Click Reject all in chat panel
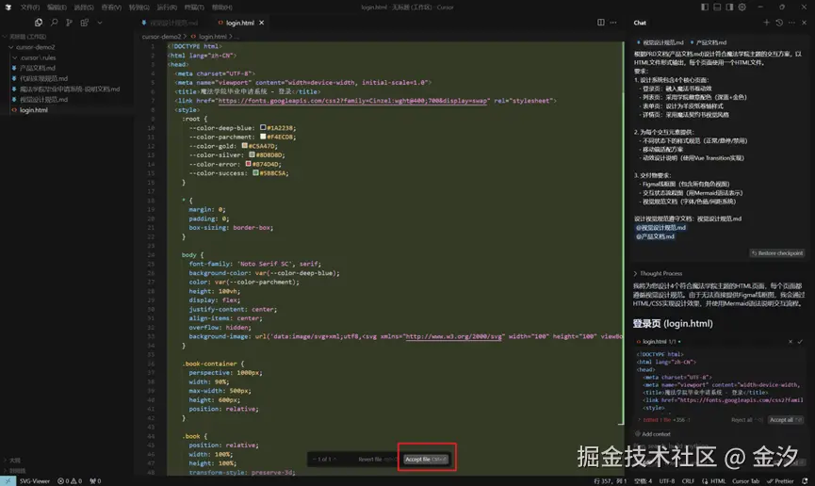 (x=746, y=420)
